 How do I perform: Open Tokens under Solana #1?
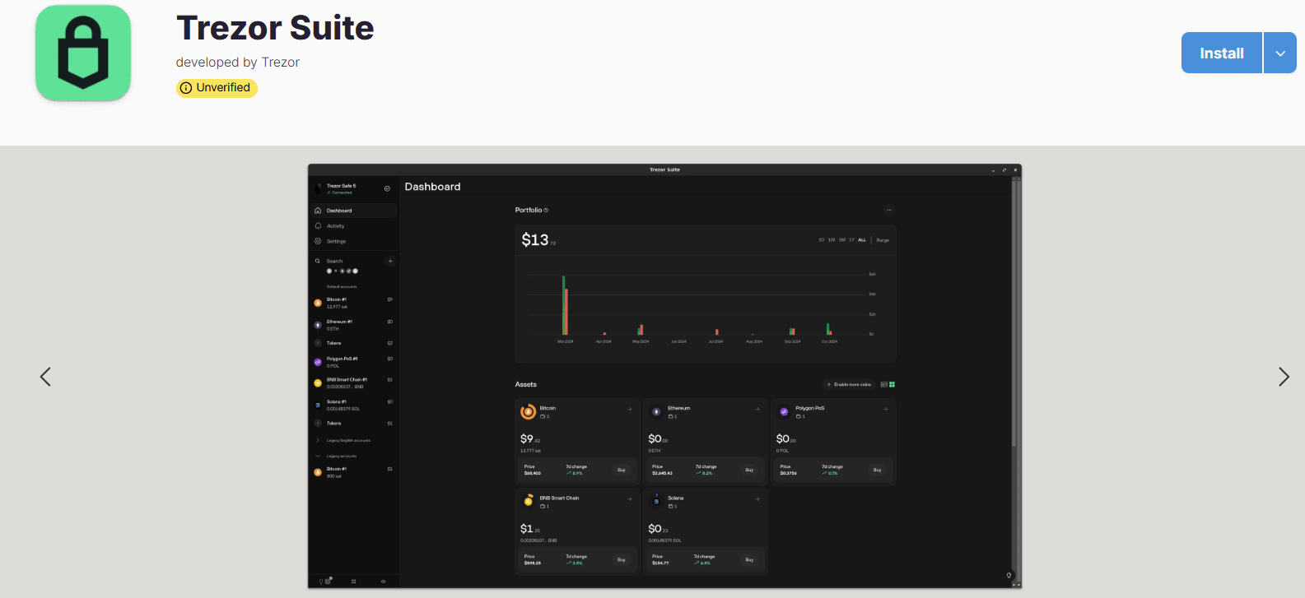coord(354,424)
